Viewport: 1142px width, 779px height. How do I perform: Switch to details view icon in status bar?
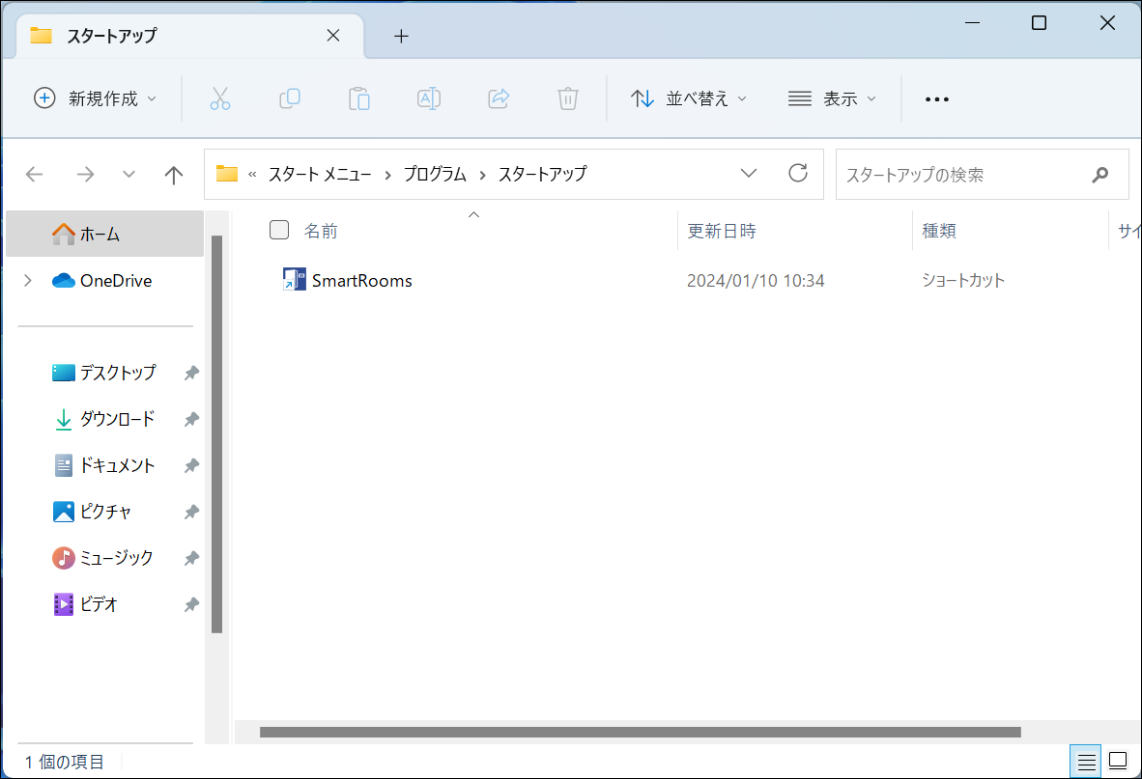1087,760
